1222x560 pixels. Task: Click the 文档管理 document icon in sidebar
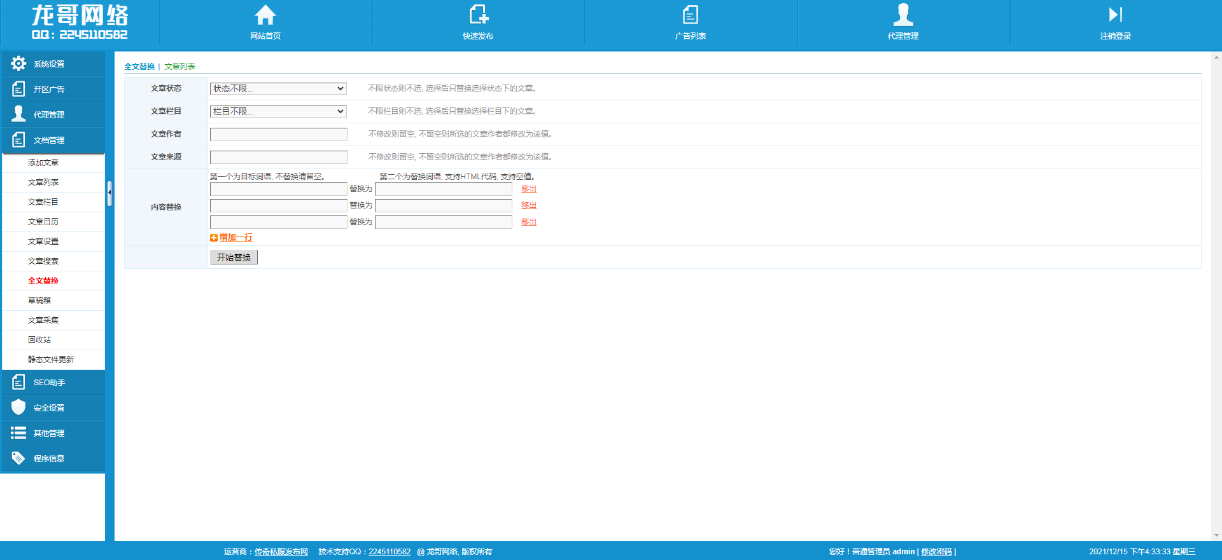coord(18,140)
